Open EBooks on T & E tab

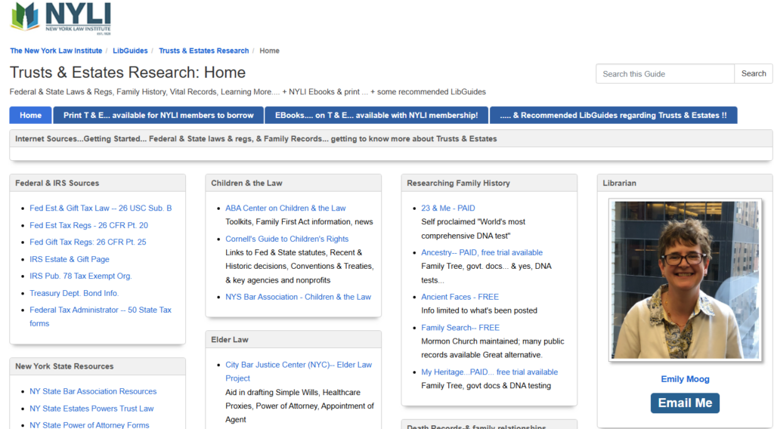pos(376,115)
